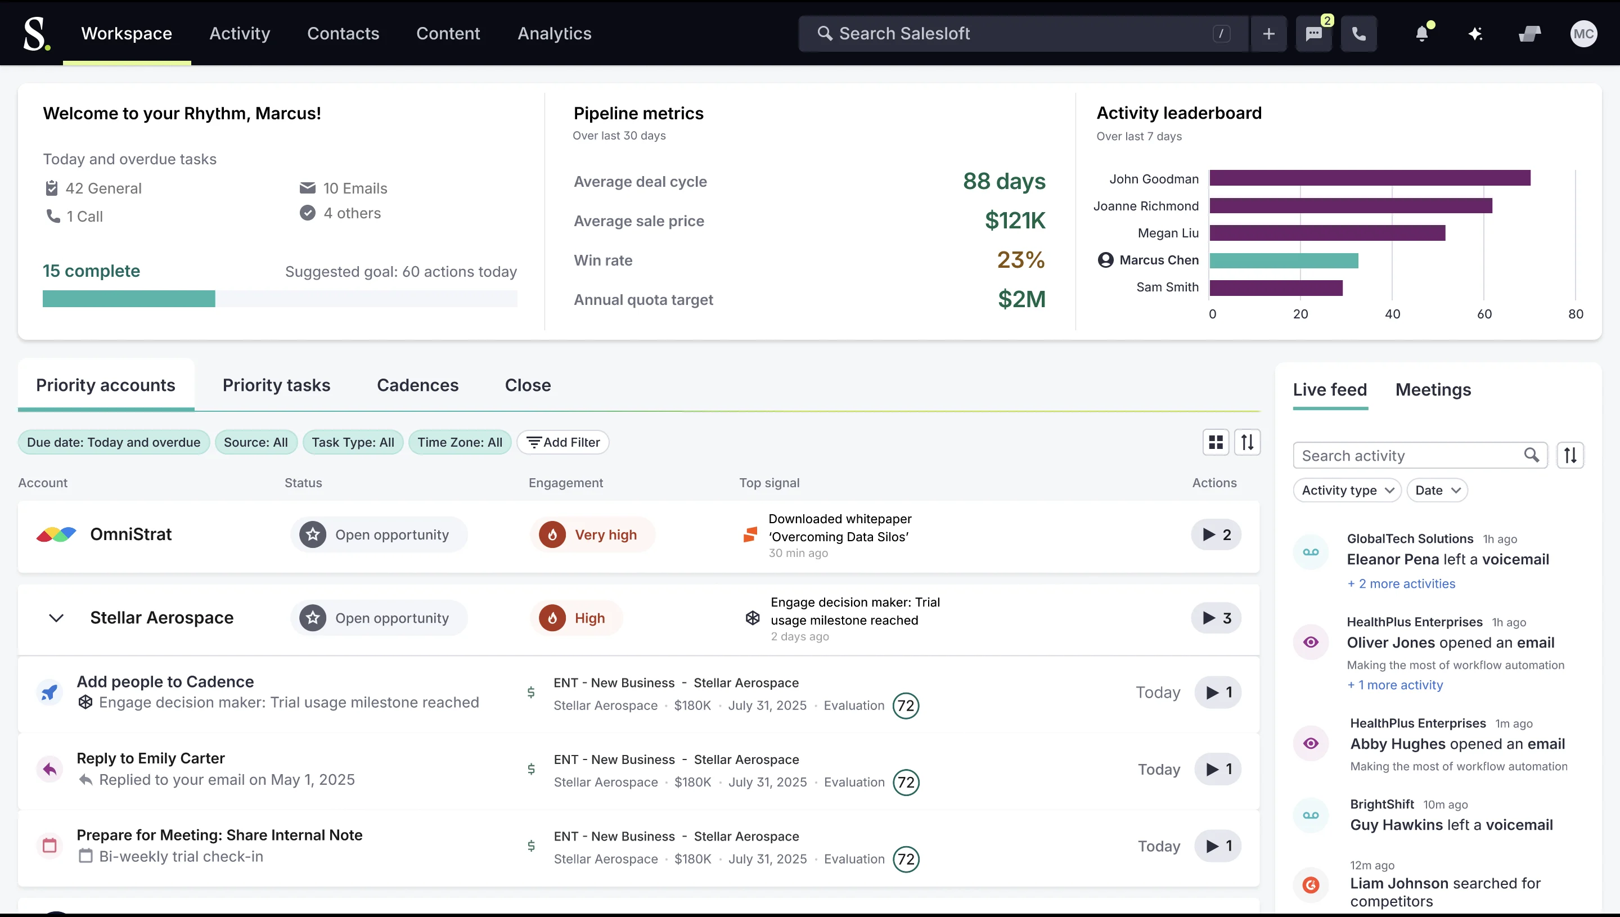Go to the Activity nav tab
The height and width of the screenshot is (917, 1620).
240,33
